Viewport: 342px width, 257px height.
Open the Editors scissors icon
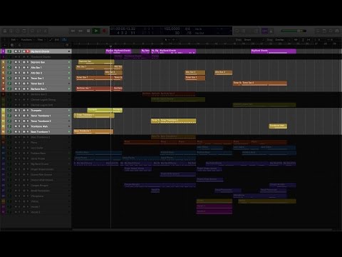click(x=46, y=31)
